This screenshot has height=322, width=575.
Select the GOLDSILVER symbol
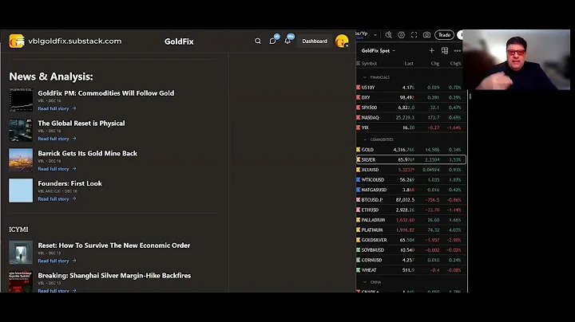pyautogui.click(x=374, y=240)
